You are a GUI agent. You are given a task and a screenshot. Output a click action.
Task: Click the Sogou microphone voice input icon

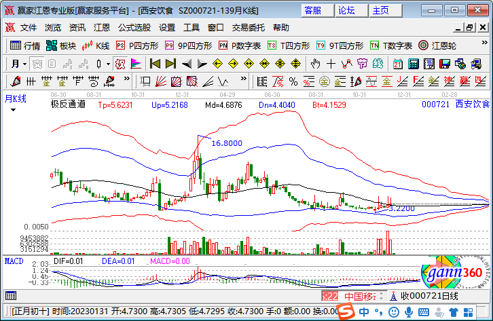pyautogui.click(x=408, y=312)
